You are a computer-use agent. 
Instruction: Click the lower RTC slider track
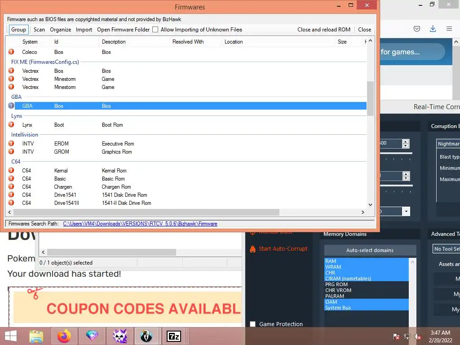click(x=396, y=186)
